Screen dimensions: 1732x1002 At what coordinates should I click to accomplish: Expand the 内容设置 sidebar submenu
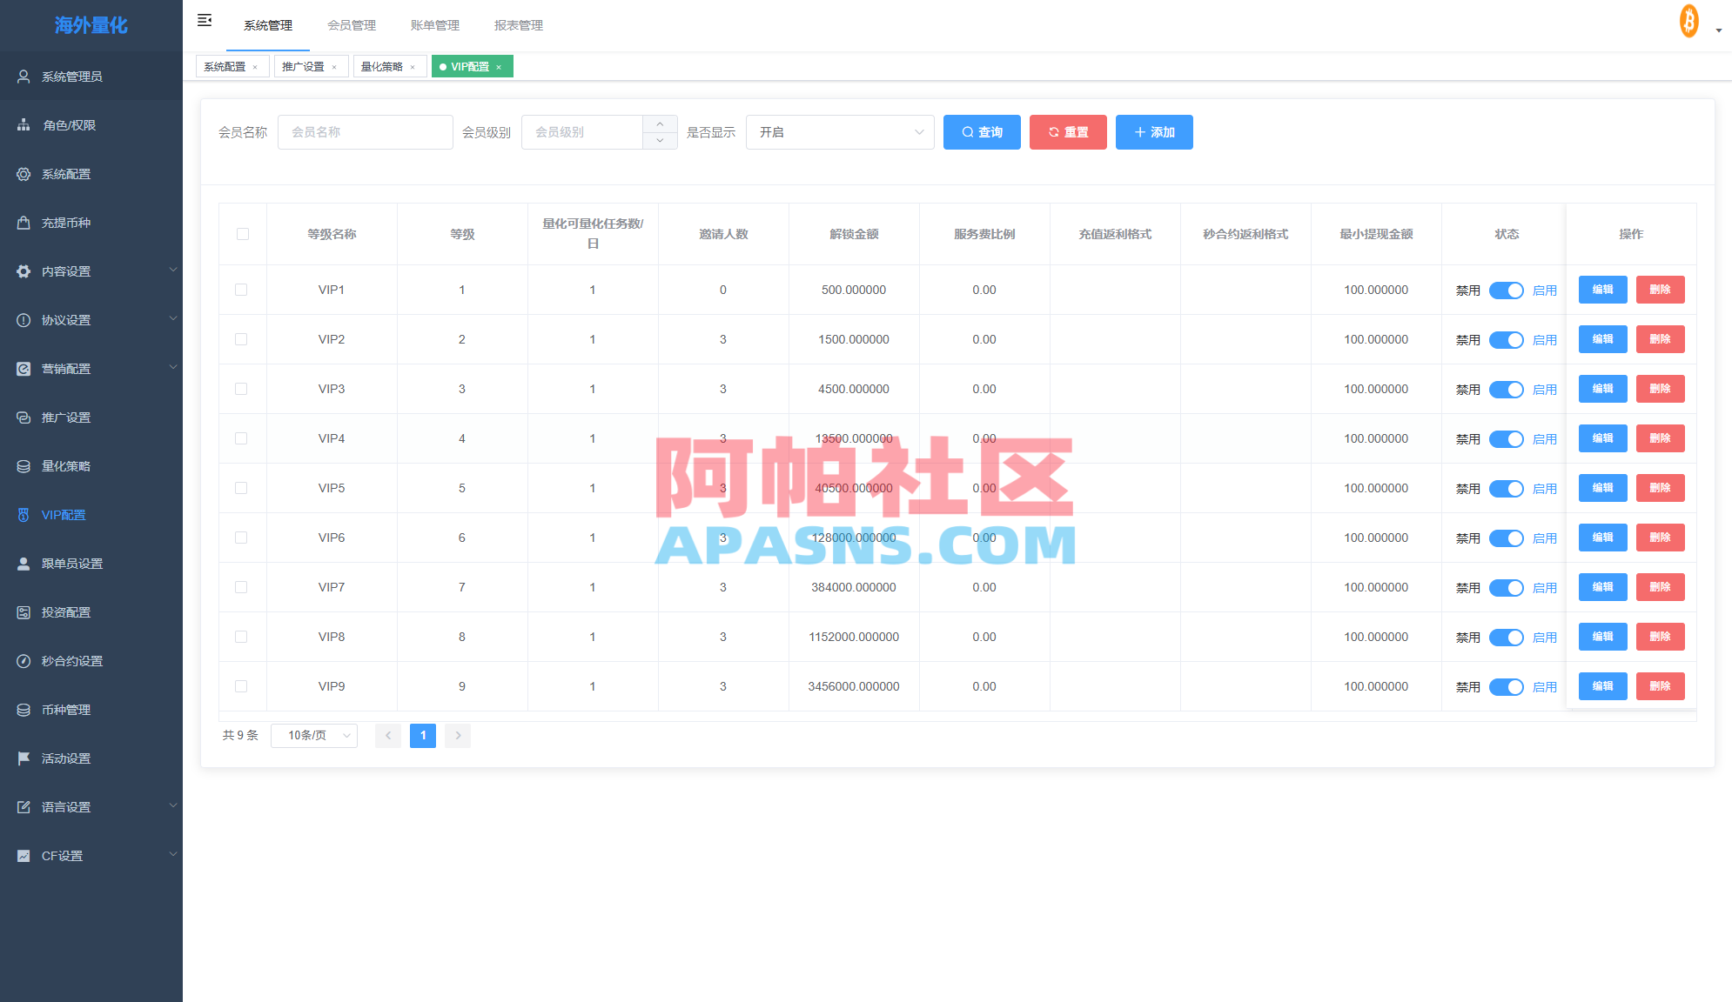(x=64, y=271)
